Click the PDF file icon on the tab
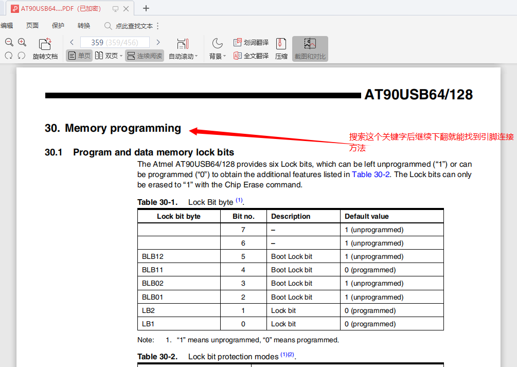 15,9
